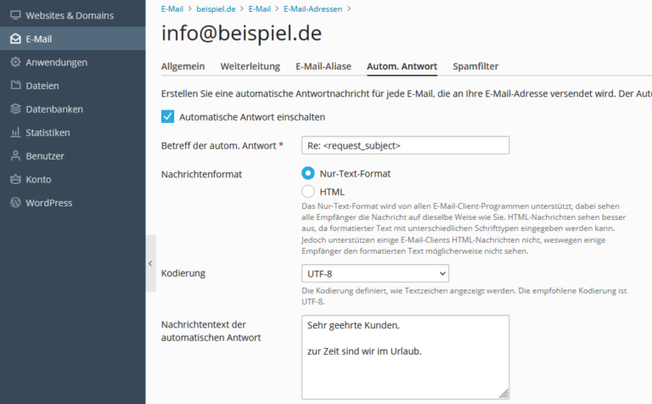Click the Benutzer person icon

pos(16,156)
